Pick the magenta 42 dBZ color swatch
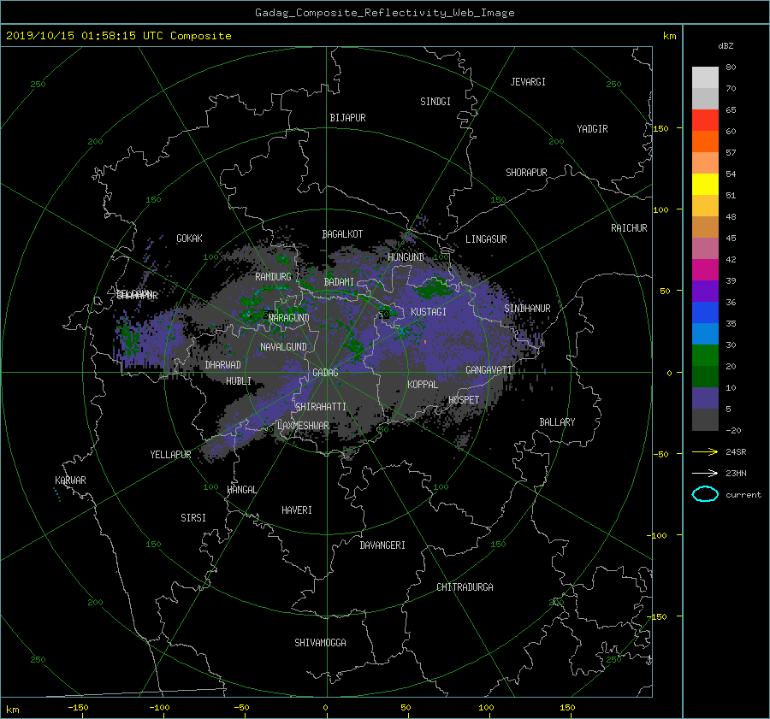This screenshot has width=770, height=719. pyautogui.click(x=705, y=269)
